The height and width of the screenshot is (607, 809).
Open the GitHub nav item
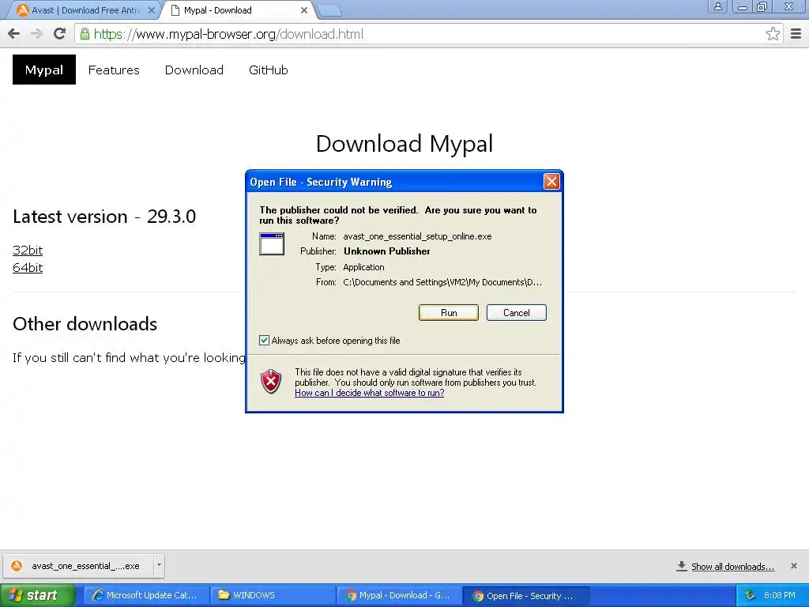click(x=269, y=70)
